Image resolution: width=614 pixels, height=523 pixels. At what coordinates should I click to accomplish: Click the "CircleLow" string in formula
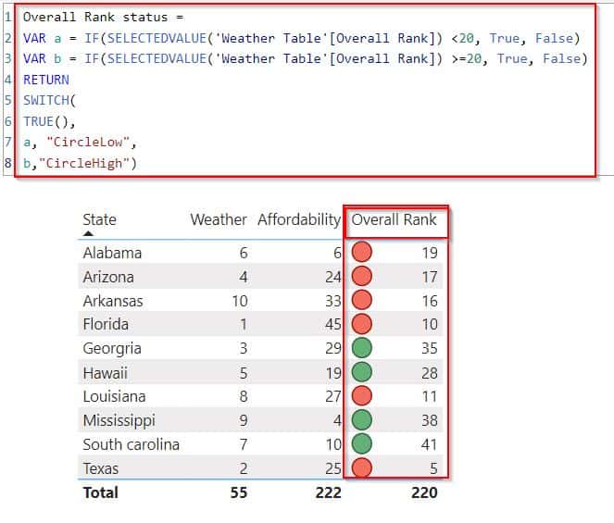(x=87, y=142)
